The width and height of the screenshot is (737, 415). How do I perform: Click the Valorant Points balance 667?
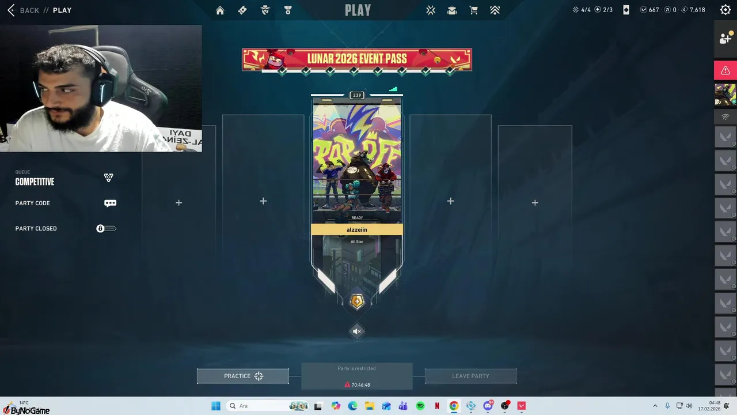[x=649, y=10]
